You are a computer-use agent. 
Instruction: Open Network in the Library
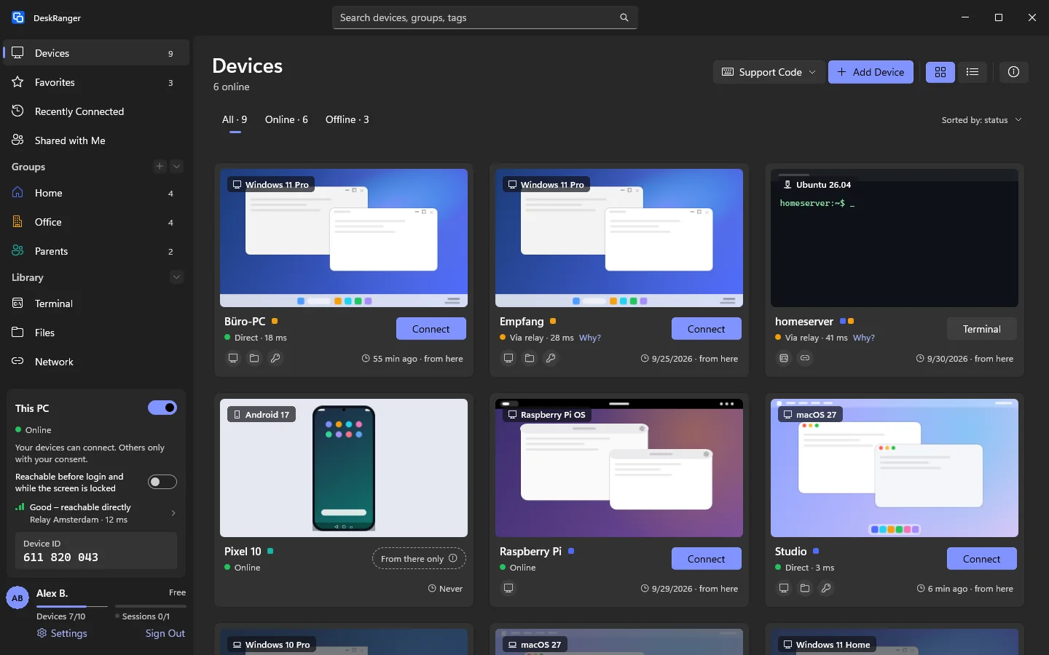point(96,362)
